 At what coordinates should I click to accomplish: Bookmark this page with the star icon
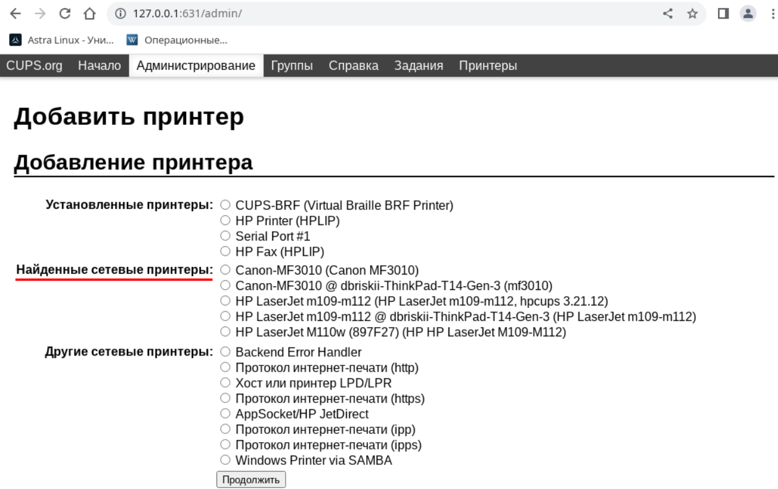[x=693, y=14]
